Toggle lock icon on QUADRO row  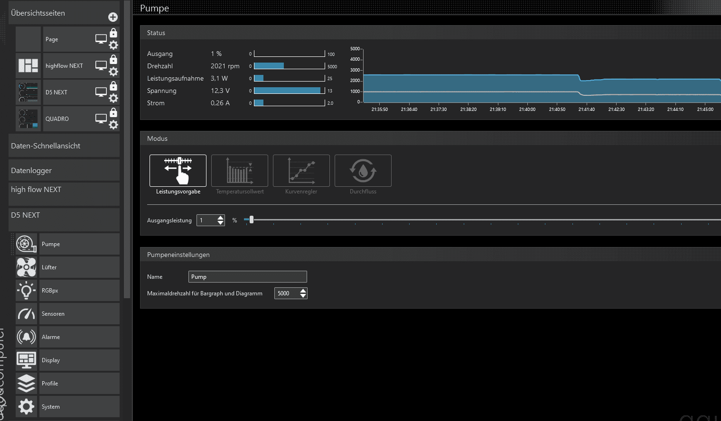click(113, 112)
